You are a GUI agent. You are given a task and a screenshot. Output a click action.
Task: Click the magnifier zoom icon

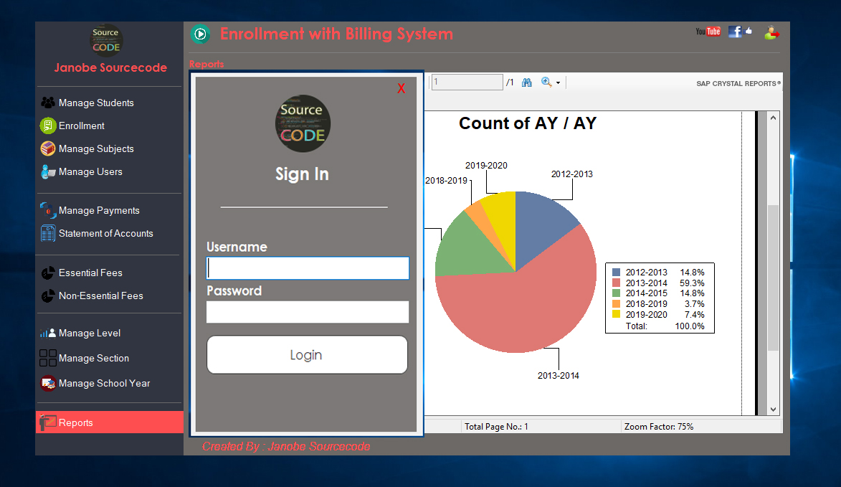point(546,82)
